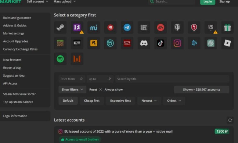The width and height of the screenshot is (238, 143).
Task: Open Steam item value sorter
Action: 20,94
